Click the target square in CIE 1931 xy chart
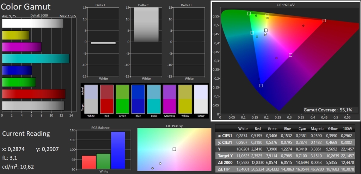Viewport: 361px width, 174px height. click(x=174, y=149)
